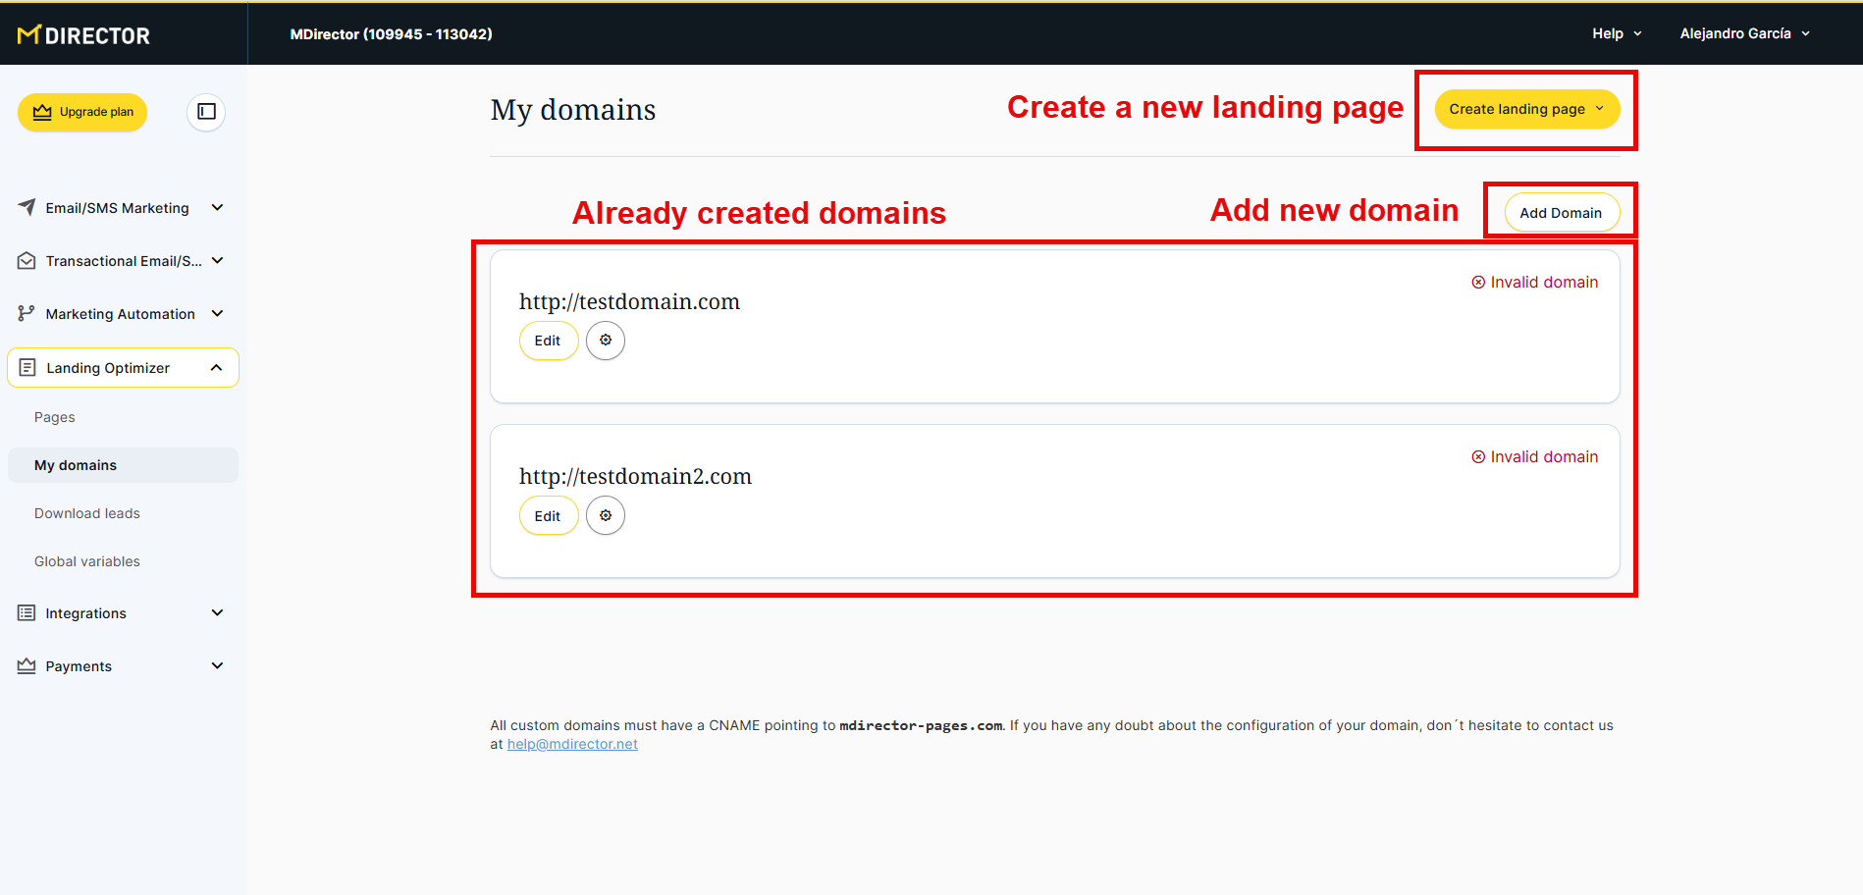Click the Marketing Automation branch icon

tap(27, 314)
